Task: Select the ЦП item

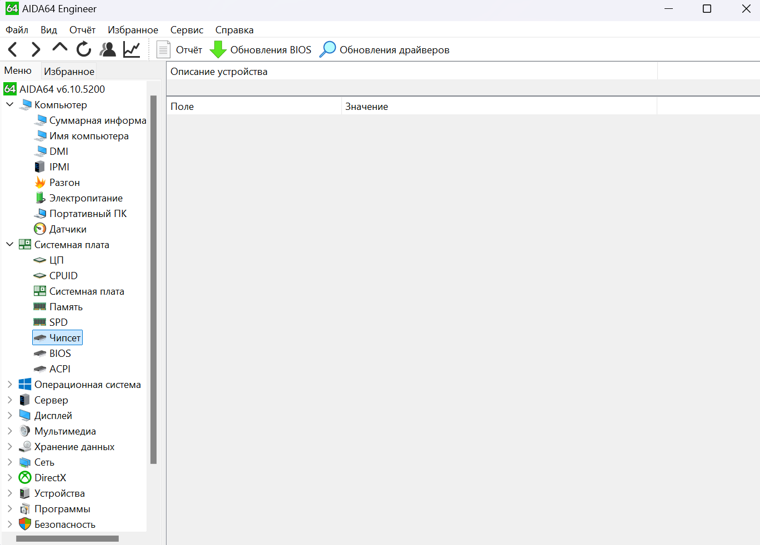Action: (x=49, y=260)
